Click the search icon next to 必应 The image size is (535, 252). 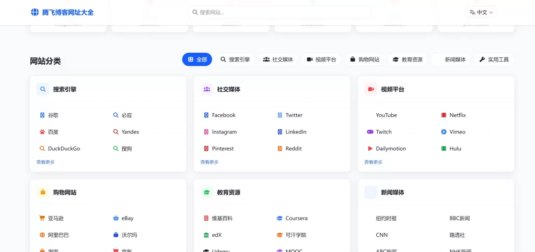pyautogui.click(x=115, y=115)
